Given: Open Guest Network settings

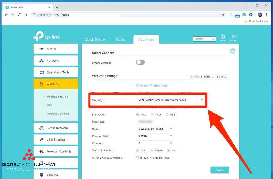Looking at the screenshot, I should pyautogui.click(x=41, y=128).
